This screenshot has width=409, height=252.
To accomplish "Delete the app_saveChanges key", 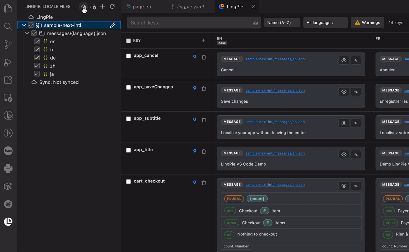I will pos(204,89).
